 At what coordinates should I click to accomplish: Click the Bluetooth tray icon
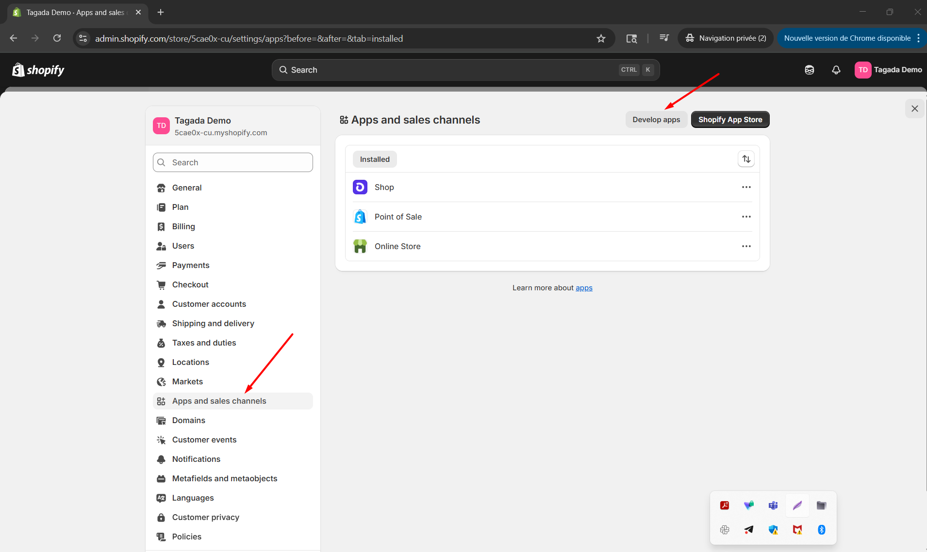click(x=821, y=530)
